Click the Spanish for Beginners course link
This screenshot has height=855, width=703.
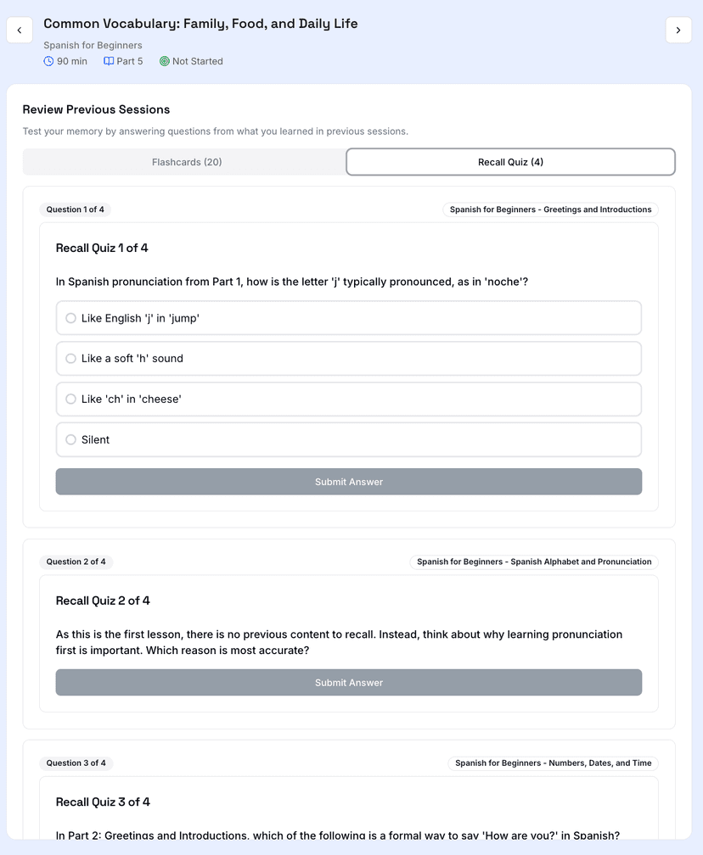(x=93, y=45)
